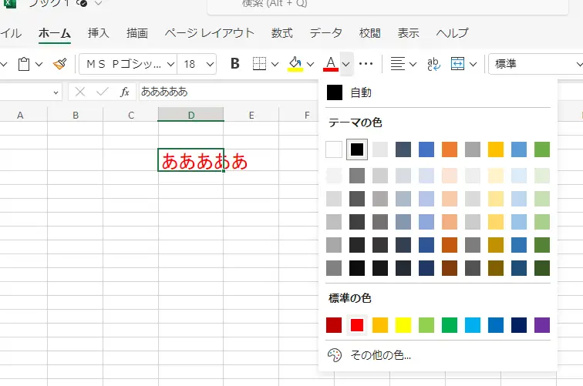Screen dimensions: 583x386
Task: Click the Excel app icon
Action: click(10, 3)
